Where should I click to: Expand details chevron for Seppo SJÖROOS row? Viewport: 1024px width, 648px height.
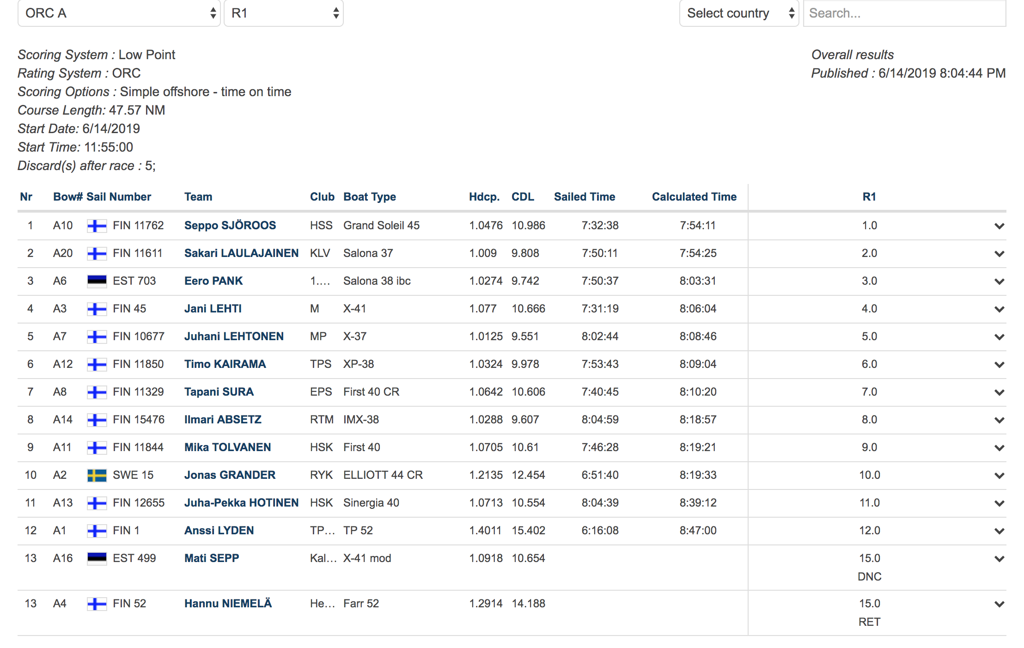click(x=999, y=226)
